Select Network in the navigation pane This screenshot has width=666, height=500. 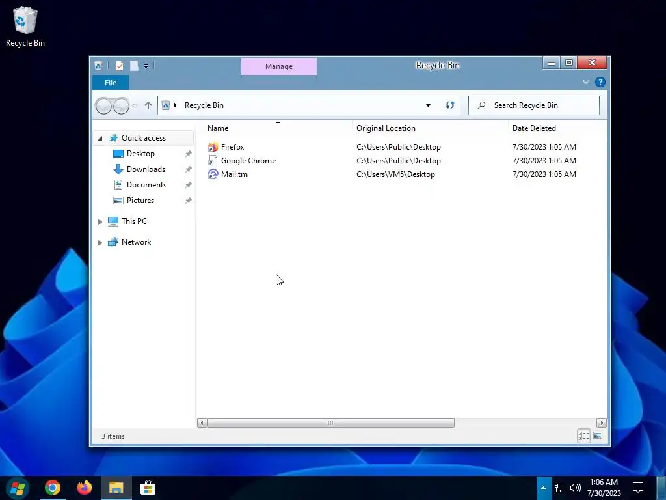pos(137,242)
